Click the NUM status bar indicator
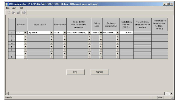 click(x=160, y=97)
